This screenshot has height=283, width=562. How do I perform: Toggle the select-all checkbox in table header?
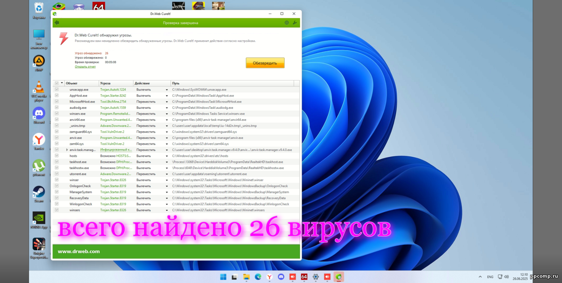[x=57, y=83]
